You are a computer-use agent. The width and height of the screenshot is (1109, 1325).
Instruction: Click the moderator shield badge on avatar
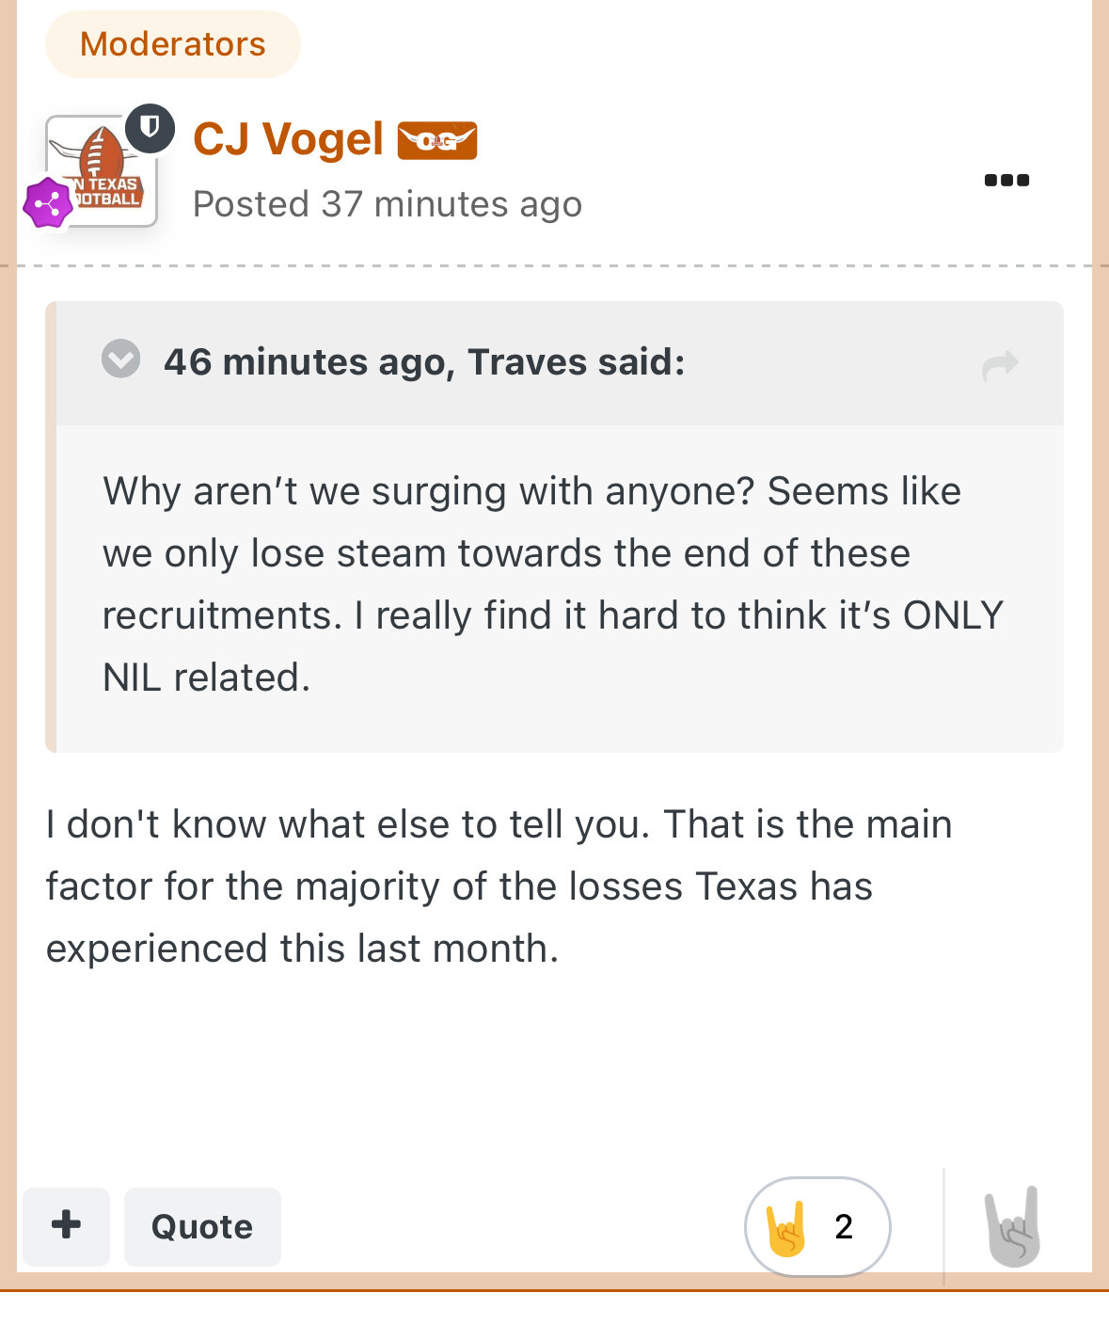point(151,128)
